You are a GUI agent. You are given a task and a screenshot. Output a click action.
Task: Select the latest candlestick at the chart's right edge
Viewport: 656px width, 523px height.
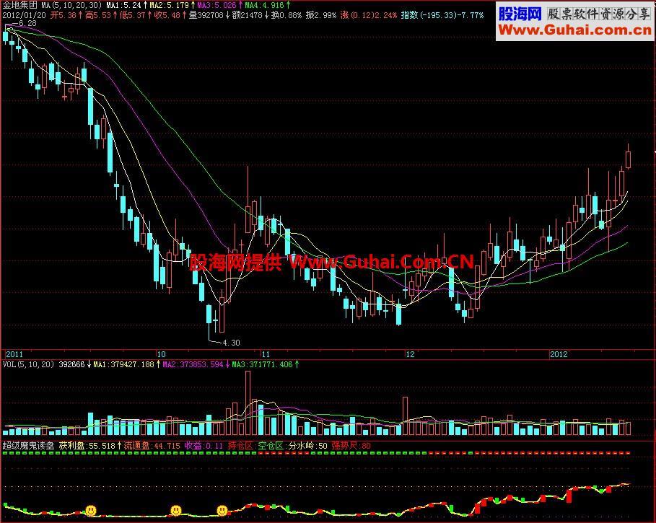tap(628, 157)
